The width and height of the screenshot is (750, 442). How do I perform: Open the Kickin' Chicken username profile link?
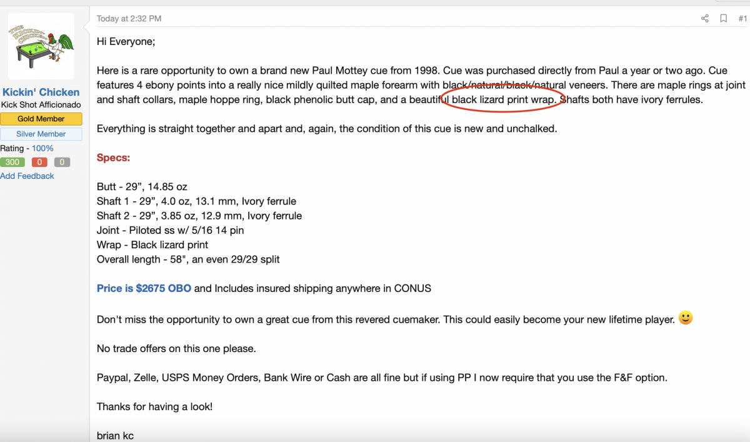41,93
